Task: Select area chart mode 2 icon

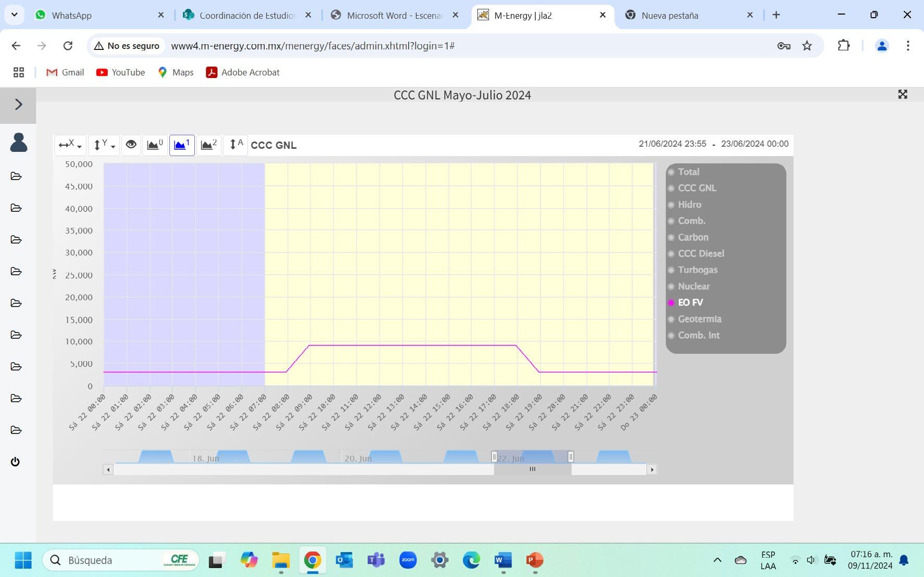Action: tap(208, 145)
